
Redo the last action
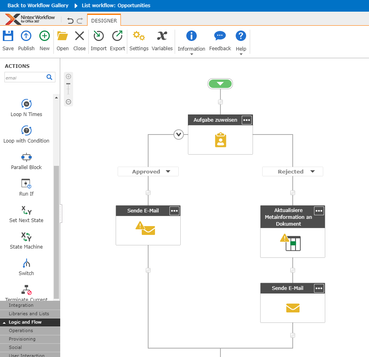tap(80, 21)
